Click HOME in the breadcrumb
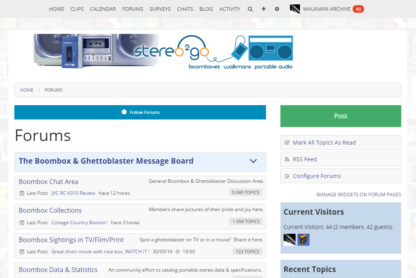416x278 pixels. coord(27,90)
